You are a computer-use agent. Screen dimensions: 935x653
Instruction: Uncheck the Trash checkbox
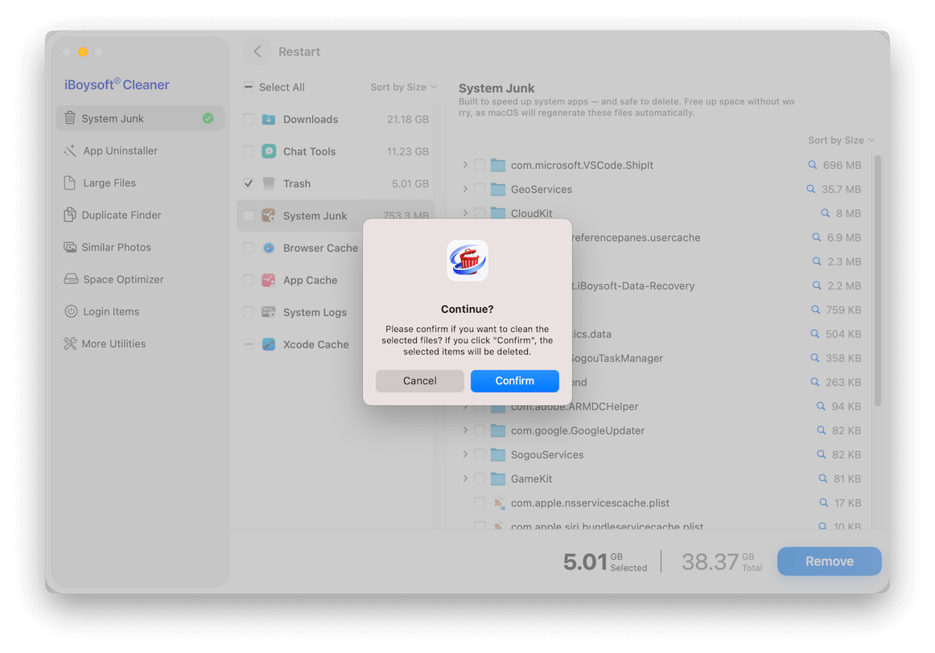pyautogui.click(x=249, y=184)
